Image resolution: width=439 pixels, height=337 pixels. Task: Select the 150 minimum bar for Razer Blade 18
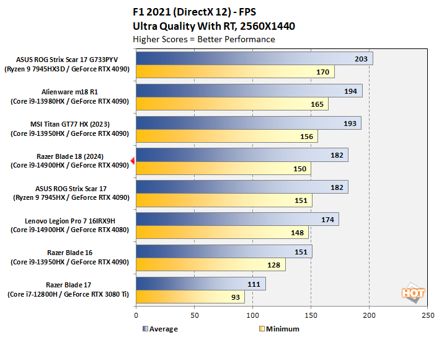pyautogui.click(x=223, y=168)
